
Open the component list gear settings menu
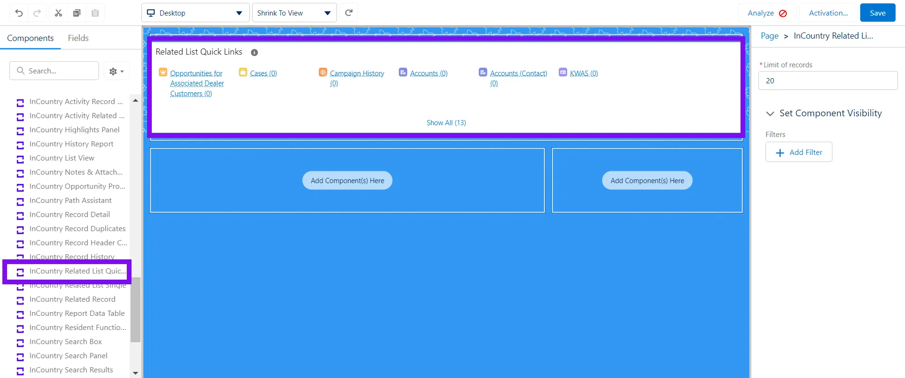tap(116, 71)
